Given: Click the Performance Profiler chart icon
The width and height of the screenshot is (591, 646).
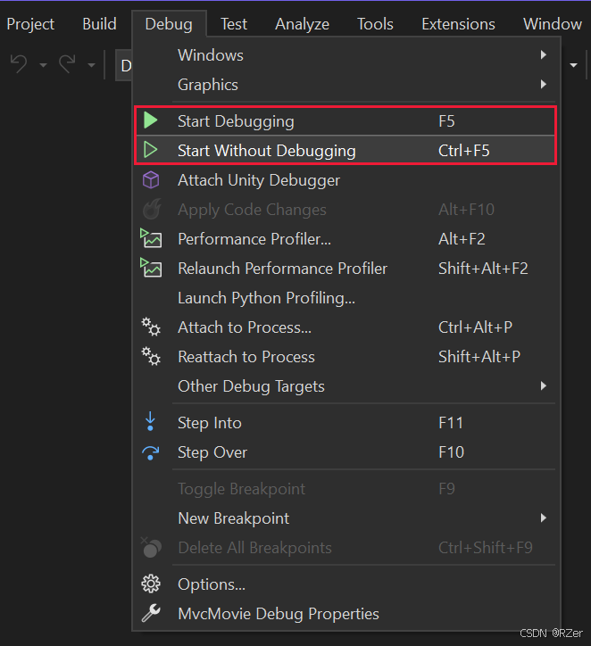Looking at the screenshot, I should pos(151,239).
